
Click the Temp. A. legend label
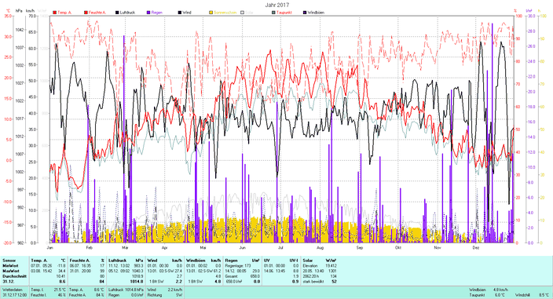tap(64, 13)
